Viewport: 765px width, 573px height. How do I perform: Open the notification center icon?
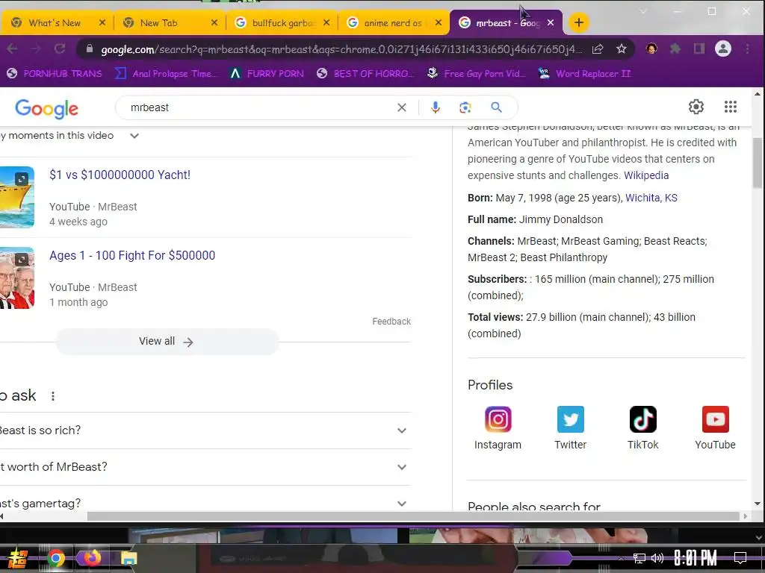tap(740, 558)
